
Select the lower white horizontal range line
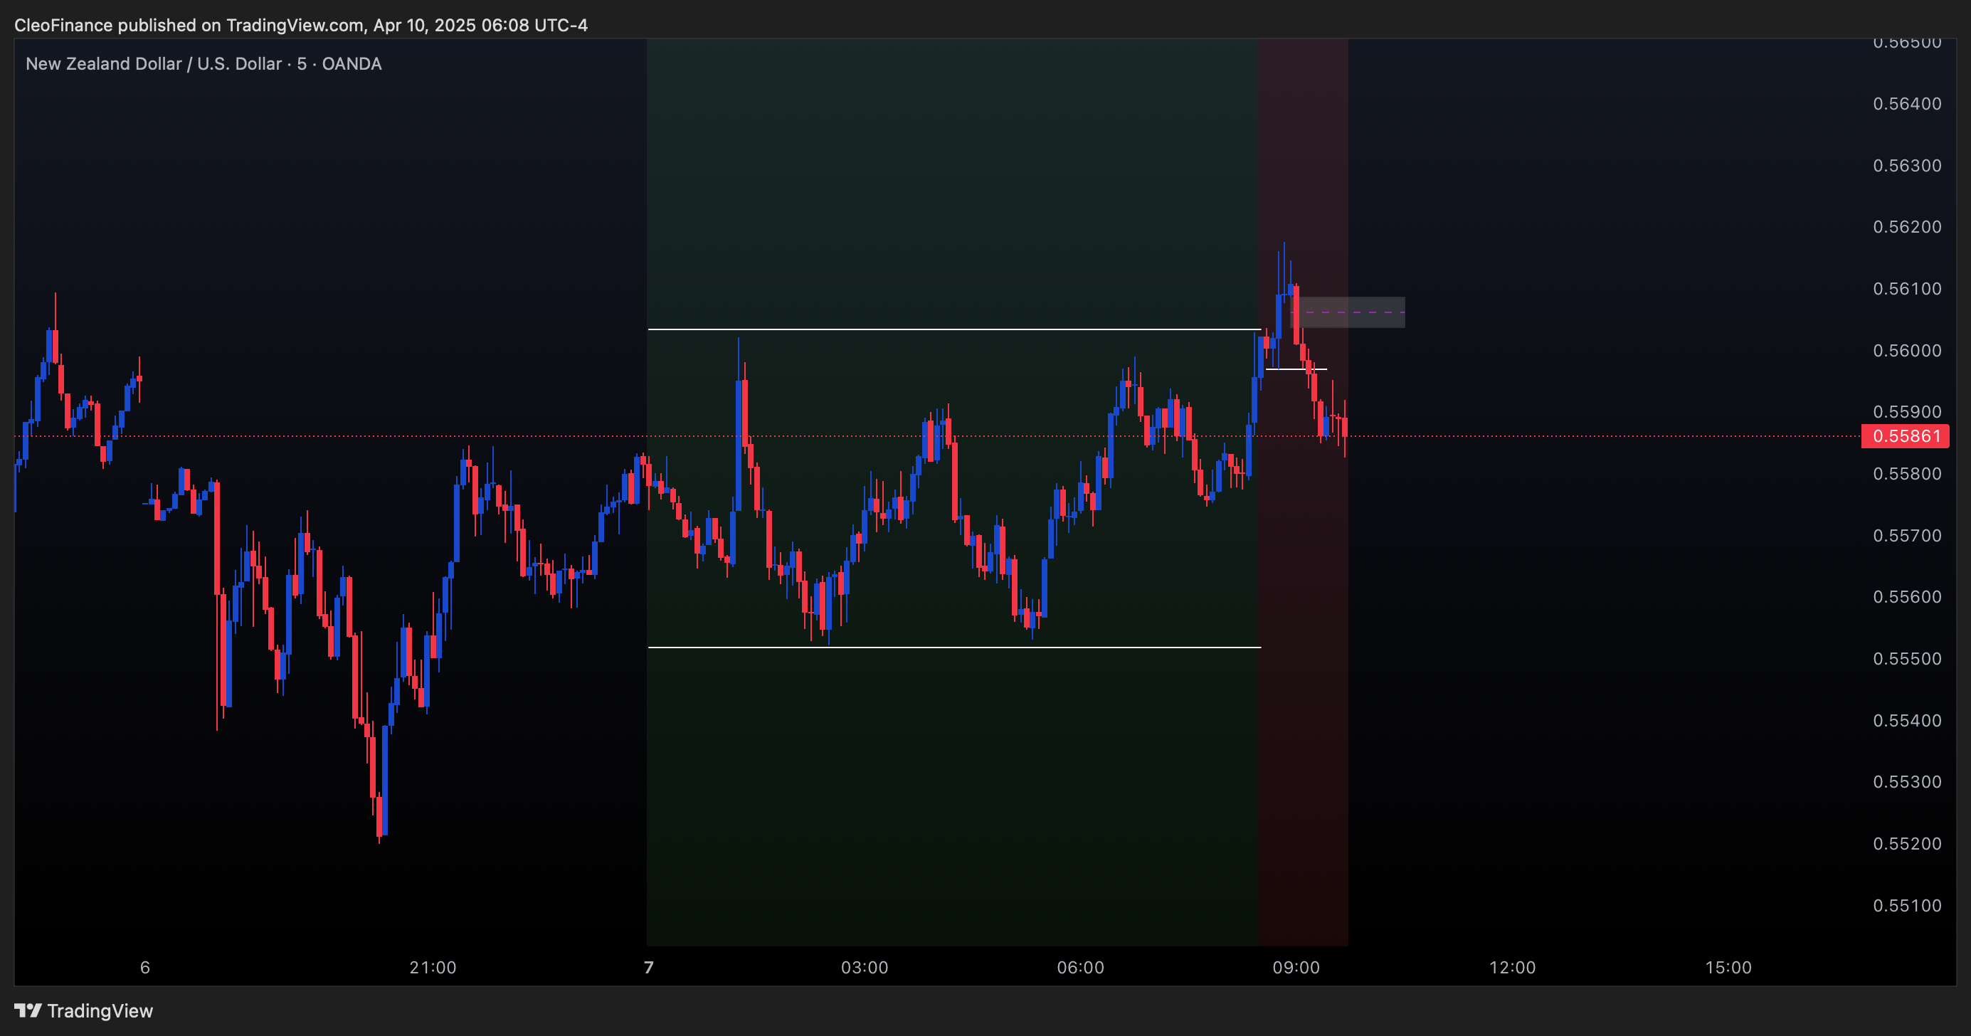click(x=954, y=648)
